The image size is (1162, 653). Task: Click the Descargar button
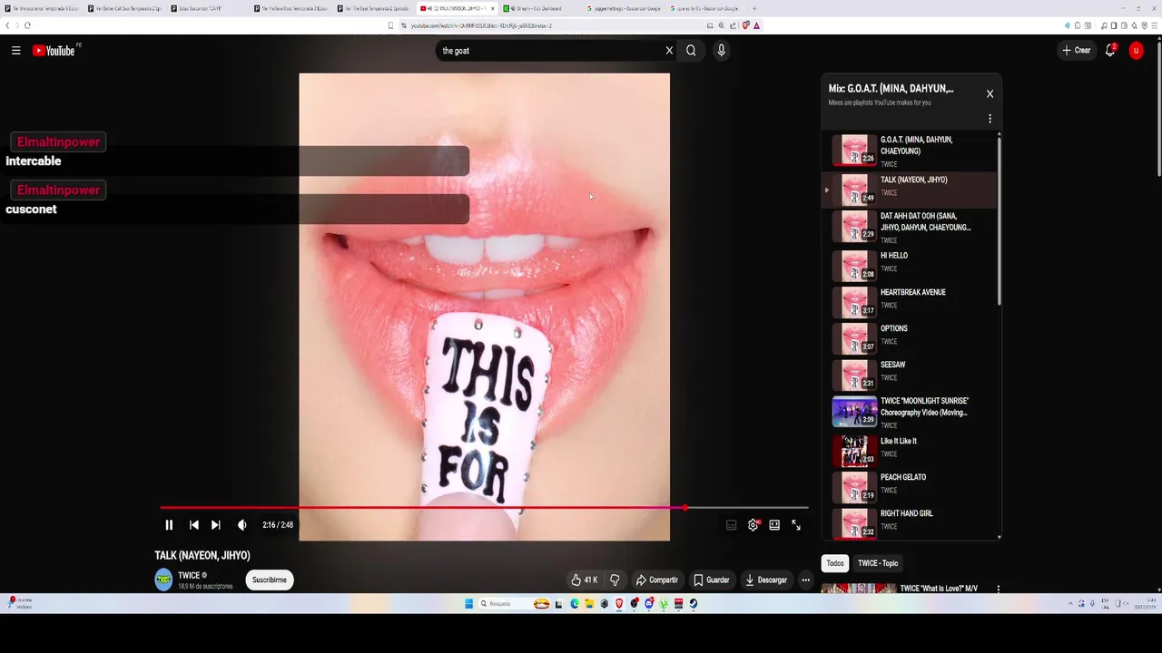[765, 580]
